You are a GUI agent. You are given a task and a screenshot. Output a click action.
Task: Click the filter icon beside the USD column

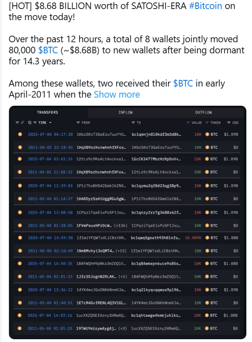(229, 122)
